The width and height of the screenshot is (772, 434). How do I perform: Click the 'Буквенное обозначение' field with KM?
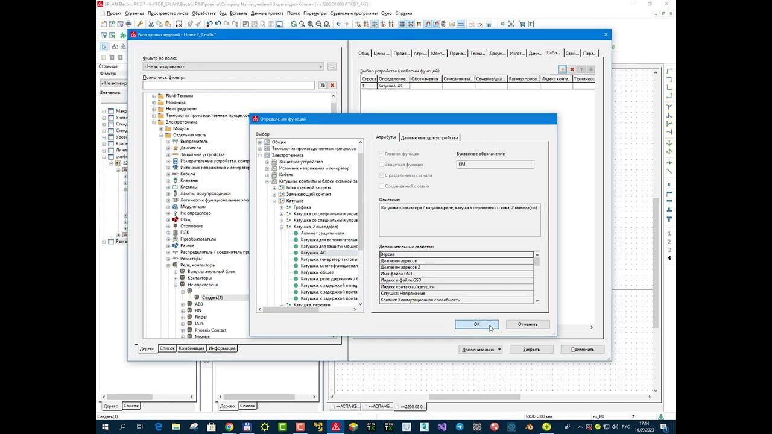tap(495, 164)
